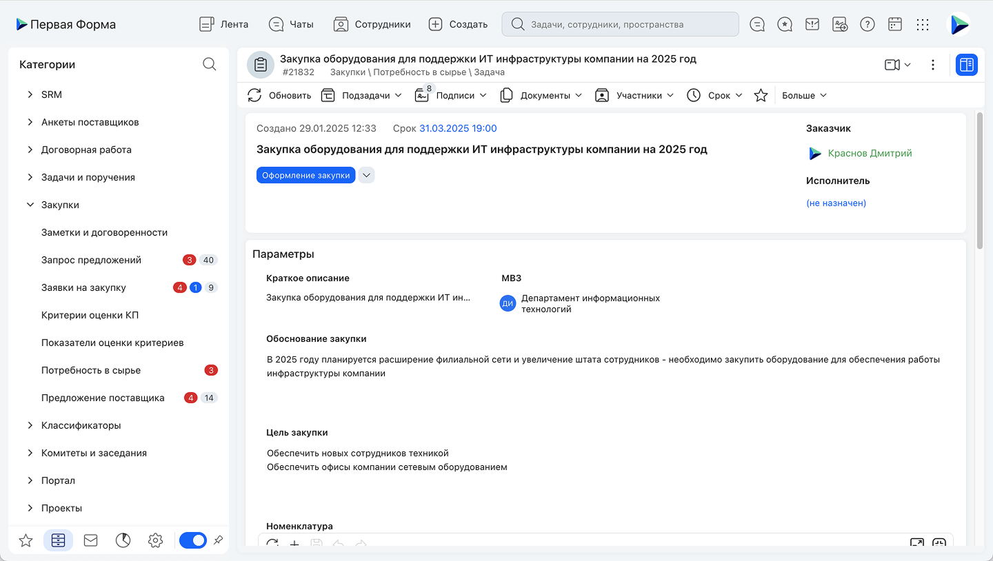Open Департамент информационных технологий

[x=590, y=303]
